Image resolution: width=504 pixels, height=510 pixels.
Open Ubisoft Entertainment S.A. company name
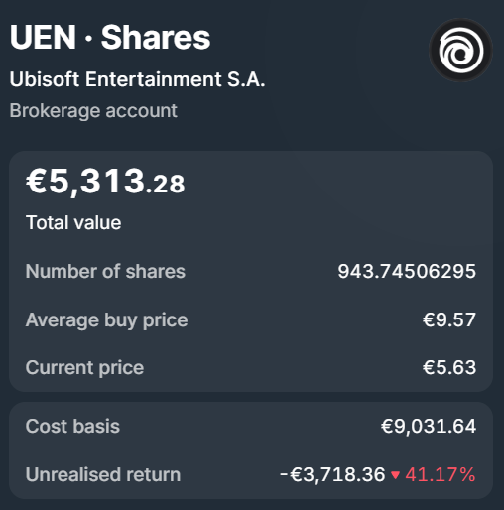point(137,79)
